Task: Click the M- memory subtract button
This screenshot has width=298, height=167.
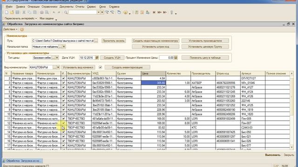Action: [x=164, y=13]
